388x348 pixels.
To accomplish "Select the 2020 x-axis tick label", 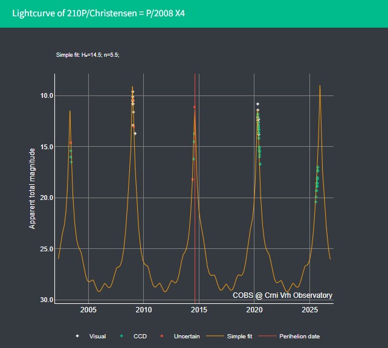I will pos(254,310).
